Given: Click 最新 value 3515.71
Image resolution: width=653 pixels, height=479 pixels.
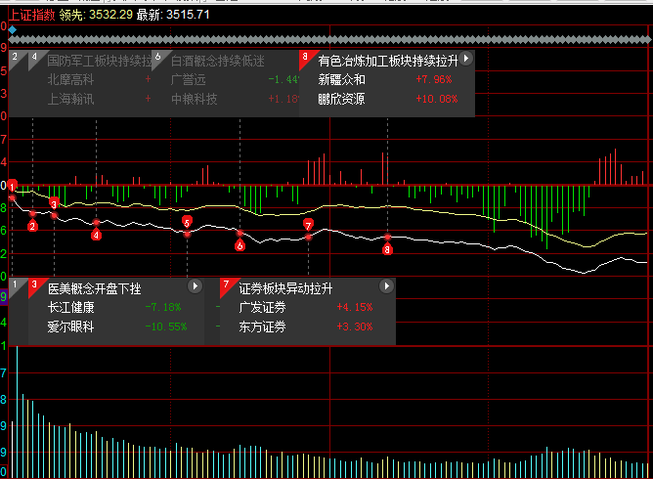Looking at the screenshot, I should click(x=188, y=15).
